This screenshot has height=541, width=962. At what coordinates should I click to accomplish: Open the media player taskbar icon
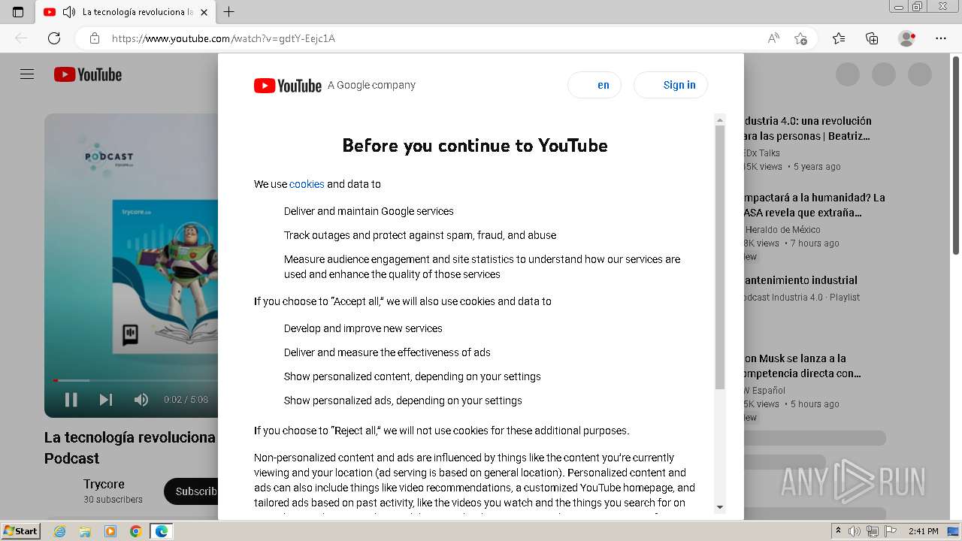[110, 531]
